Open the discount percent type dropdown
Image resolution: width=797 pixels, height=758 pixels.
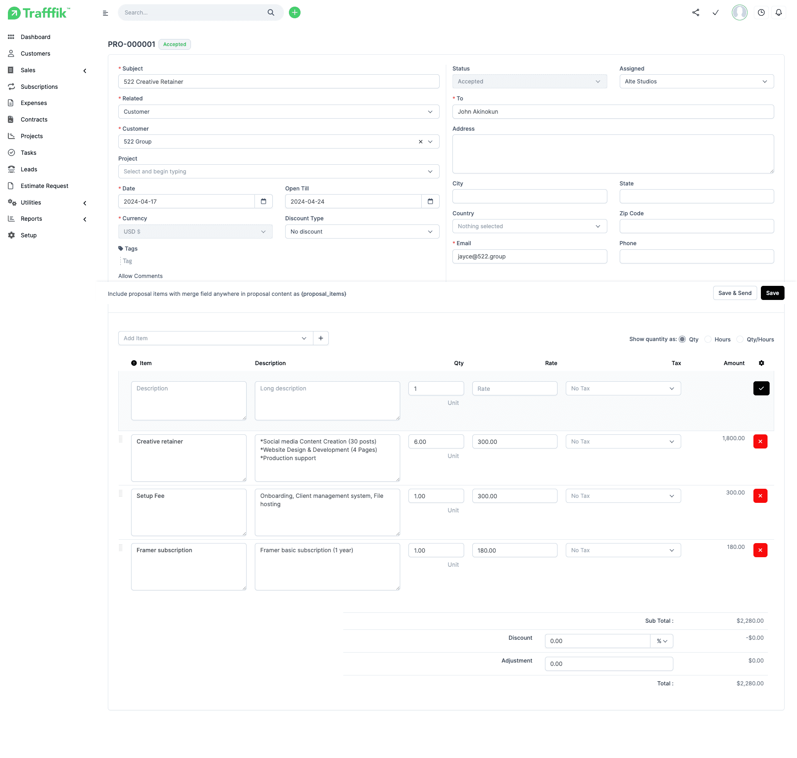click(662, 641)
